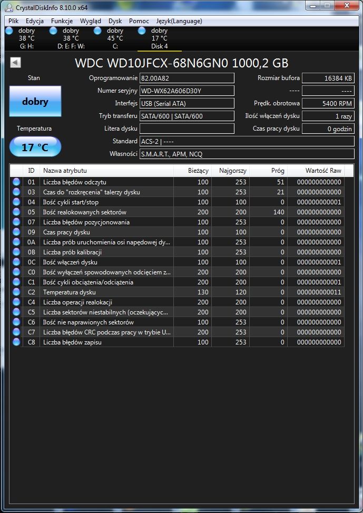Viewport: 363px width, 513px height.
Task: Switch to the G: H: disk tab
Action: pos(27,38)
